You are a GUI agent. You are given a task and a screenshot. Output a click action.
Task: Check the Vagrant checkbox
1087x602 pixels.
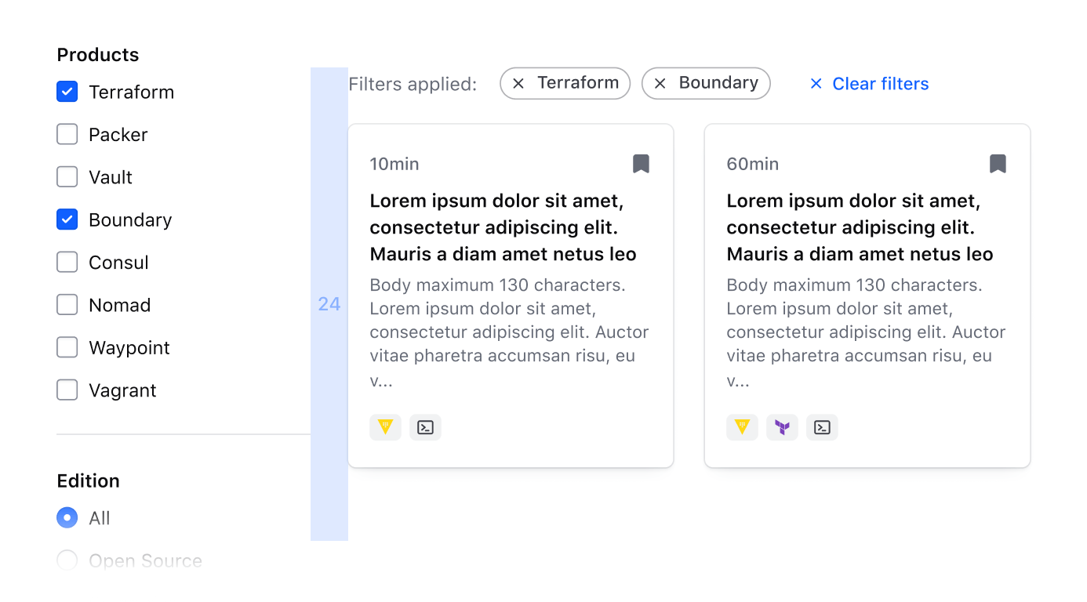tap(67, 390)
